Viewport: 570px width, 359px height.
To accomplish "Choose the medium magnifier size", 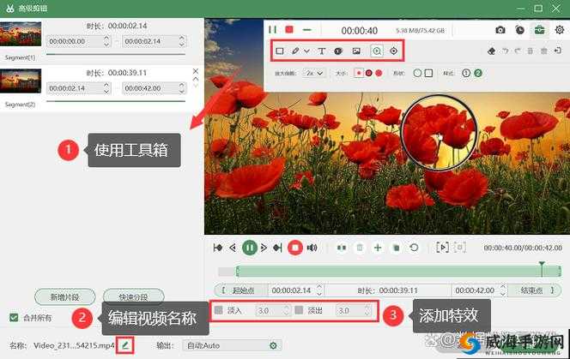I will click(368, 73).
